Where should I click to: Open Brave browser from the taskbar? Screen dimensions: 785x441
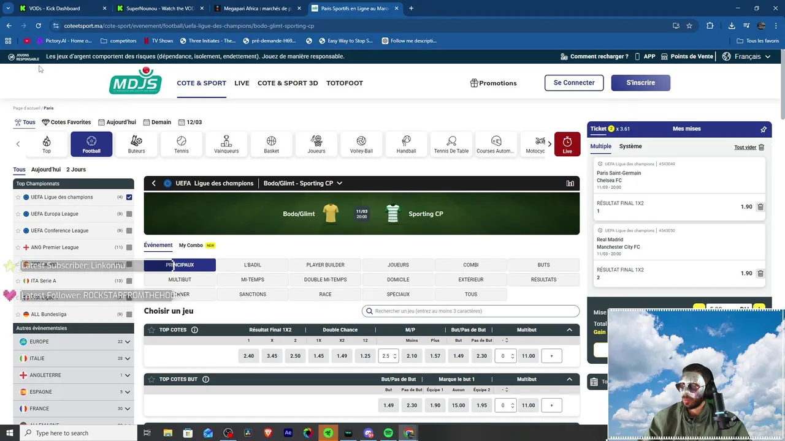(268, 433)
